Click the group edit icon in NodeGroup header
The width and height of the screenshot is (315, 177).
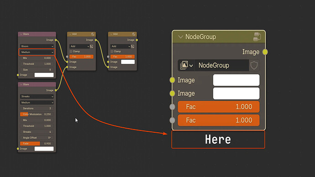pos(257,37)
